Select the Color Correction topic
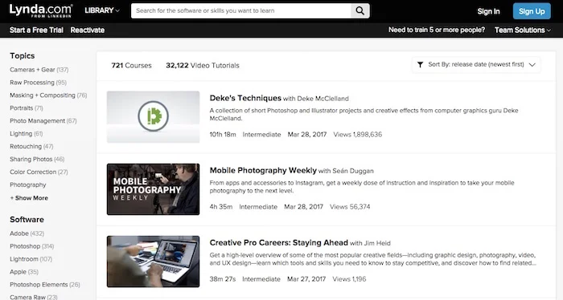563x300 pixels. click(x=39, y=172)
